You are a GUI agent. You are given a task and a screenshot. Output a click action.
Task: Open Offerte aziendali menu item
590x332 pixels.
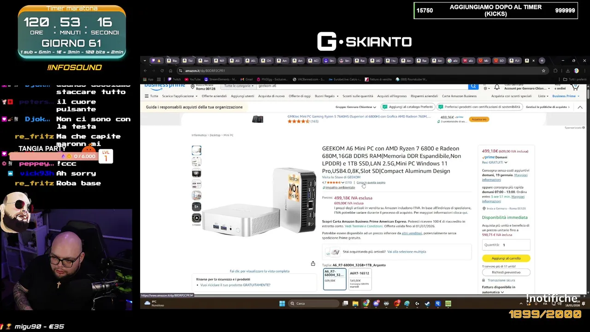coord(214,96)
